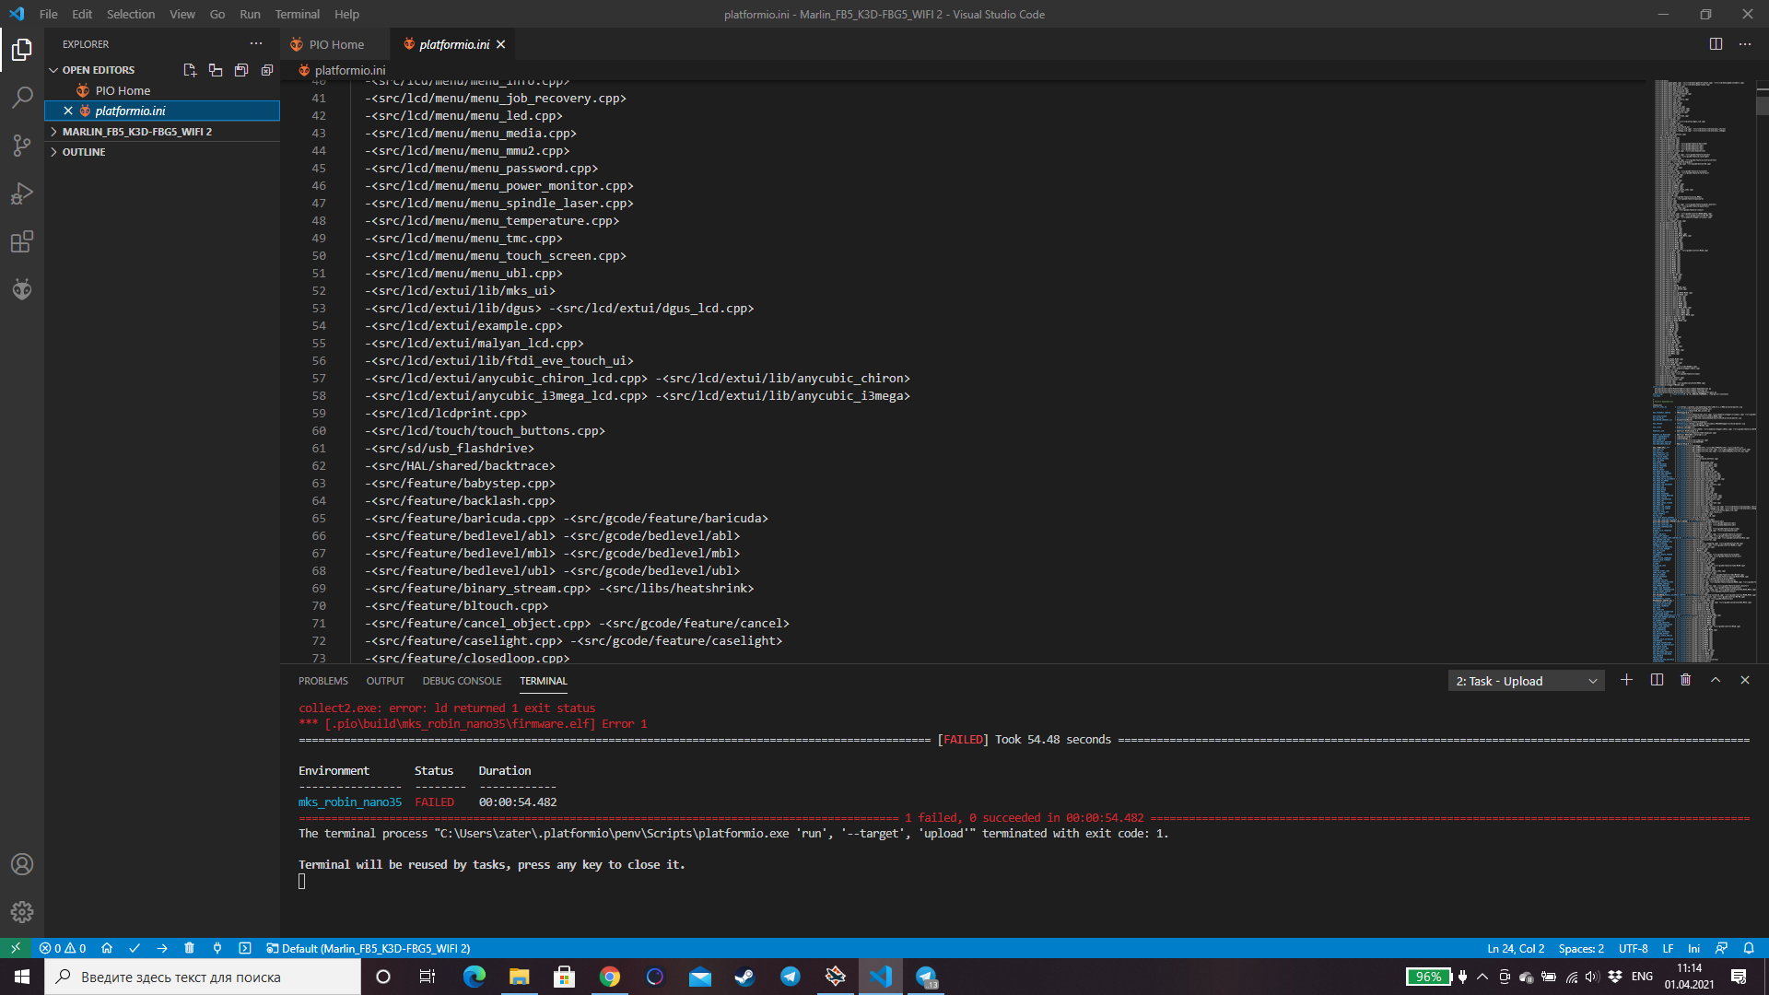
Task: Close platformio.ini in Open Editors list
Action: coord(68,111)
